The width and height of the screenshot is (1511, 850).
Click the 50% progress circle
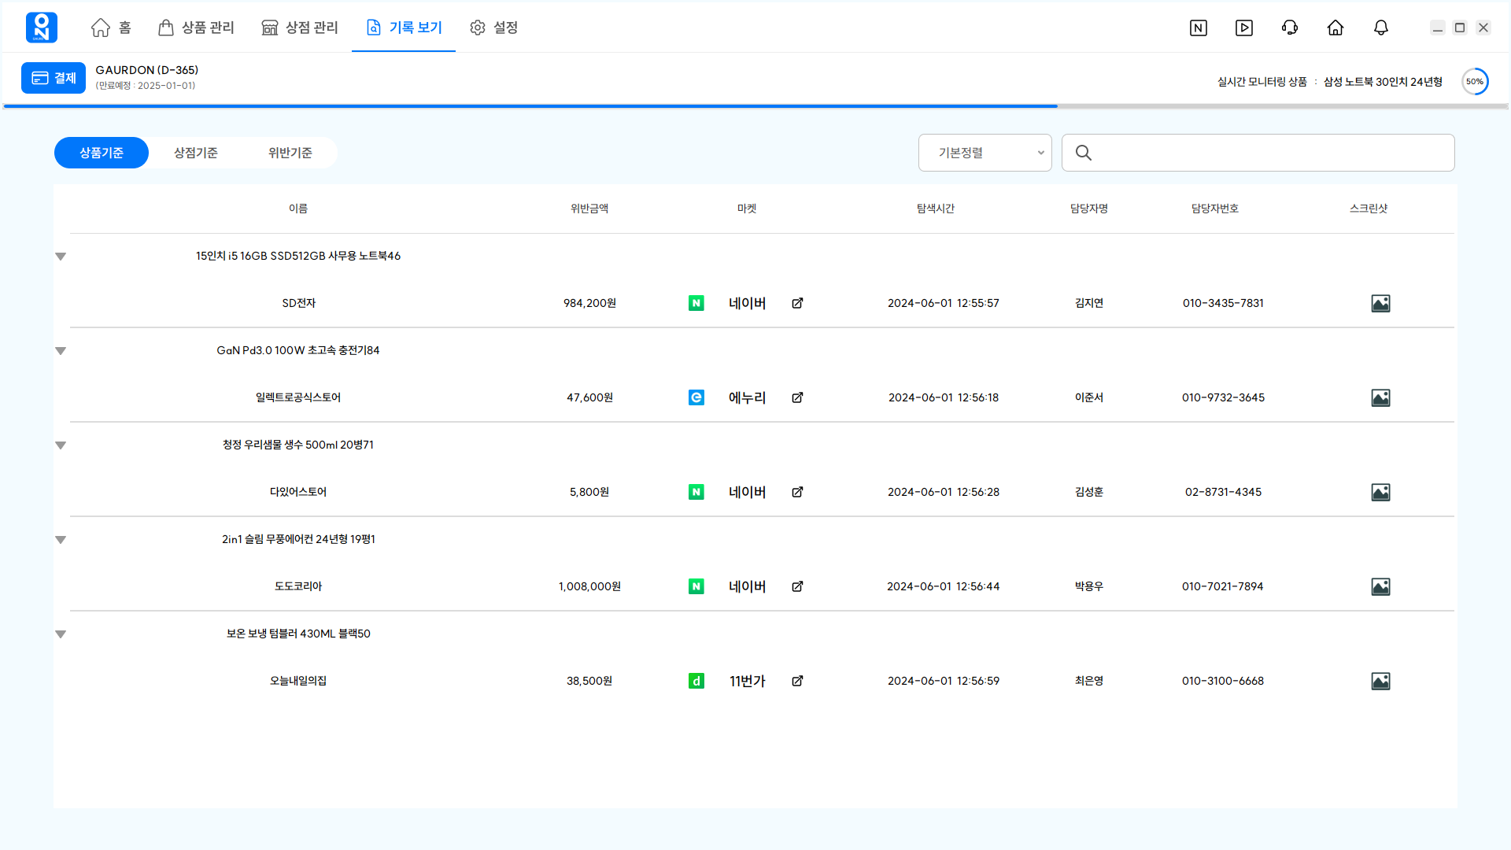click(1475, 81)
